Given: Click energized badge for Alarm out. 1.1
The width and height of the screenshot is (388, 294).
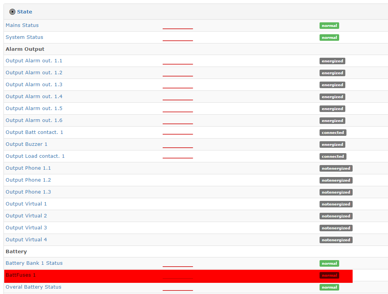Looking at the screenshot, I should (x=332, y=61).
